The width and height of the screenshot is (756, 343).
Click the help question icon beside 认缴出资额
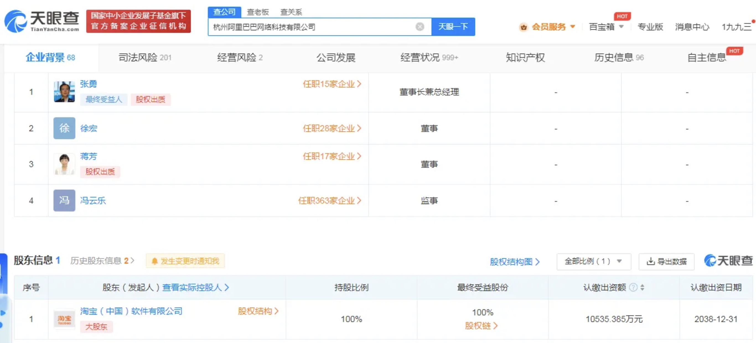[633, 287]
